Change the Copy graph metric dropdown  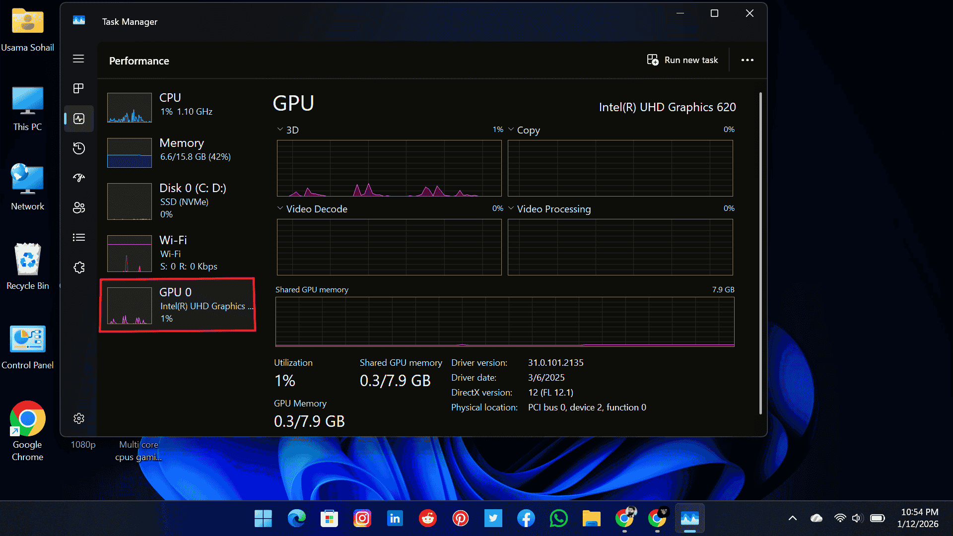tap(511, 129)
